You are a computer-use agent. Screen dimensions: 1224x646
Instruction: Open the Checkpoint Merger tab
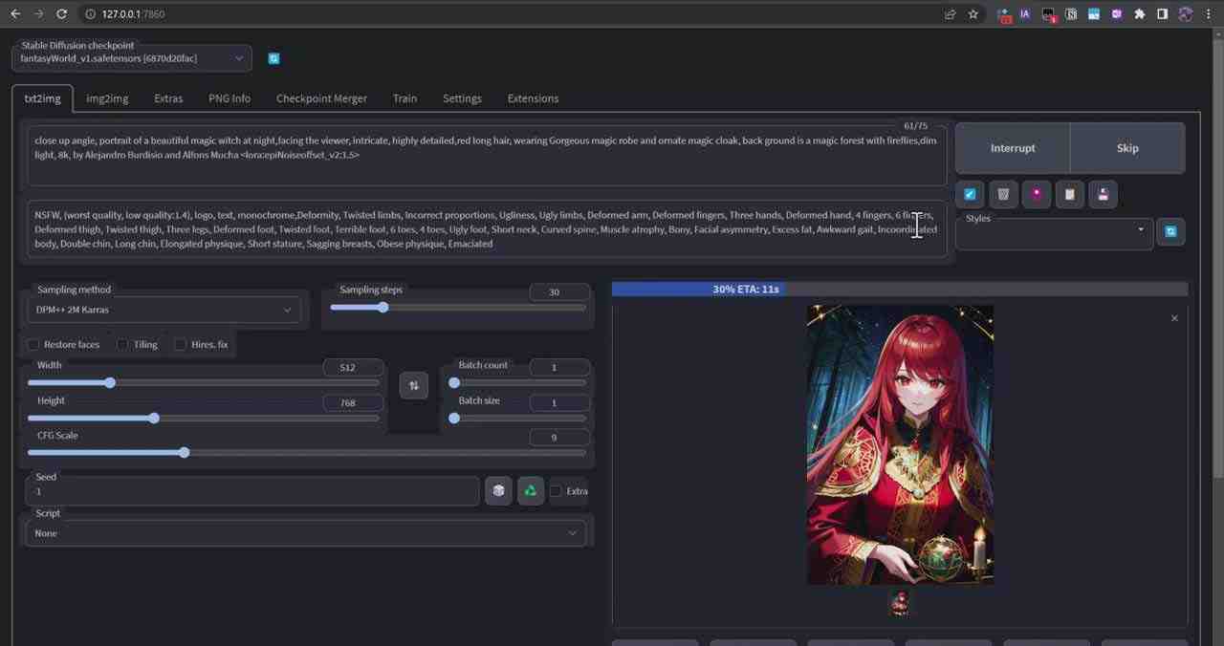[321, 97]
